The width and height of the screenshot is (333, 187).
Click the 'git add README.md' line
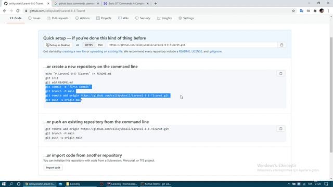point(59,83)
